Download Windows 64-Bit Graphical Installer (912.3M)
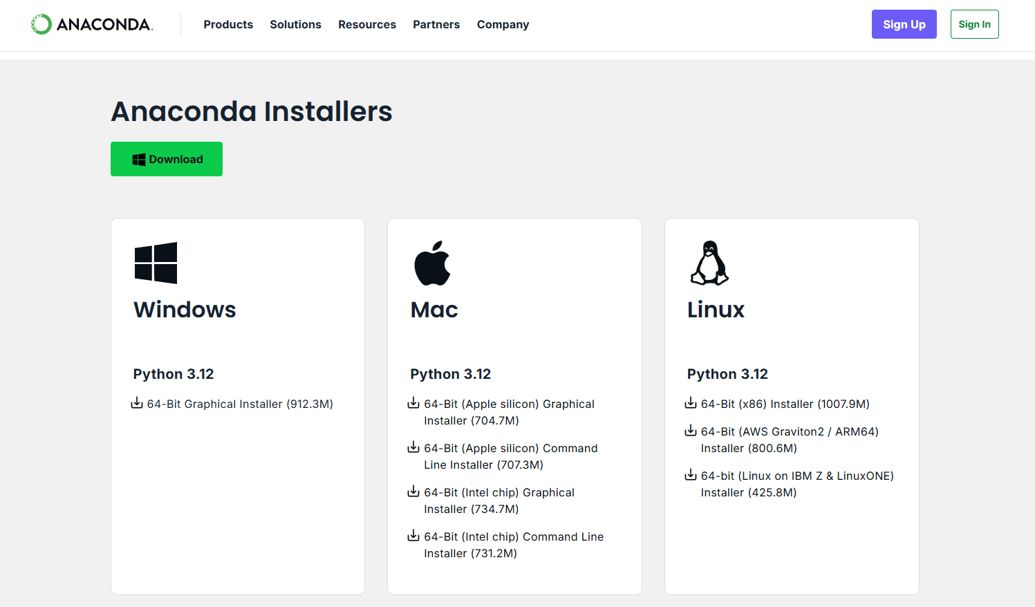The width and height of the screenshot is (1035, 607). (240, 404)
